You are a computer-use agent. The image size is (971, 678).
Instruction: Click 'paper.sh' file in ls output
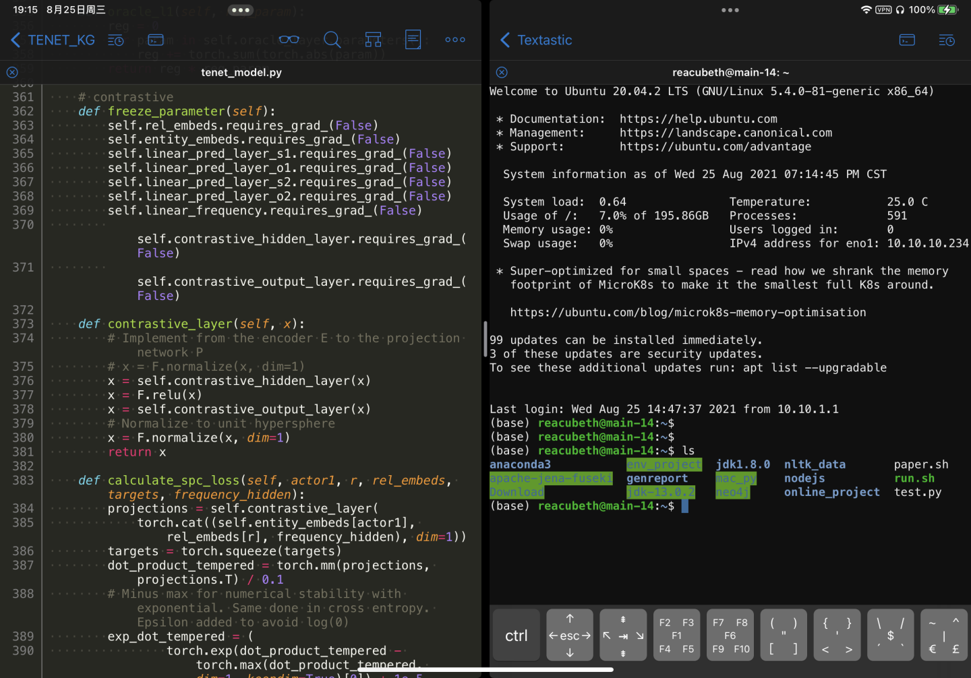click(921, 464)
